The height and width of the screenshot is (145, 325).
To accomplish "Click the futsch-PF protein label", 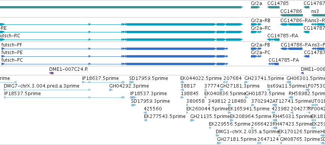I will pyautogui.click(x=12, y=45).
